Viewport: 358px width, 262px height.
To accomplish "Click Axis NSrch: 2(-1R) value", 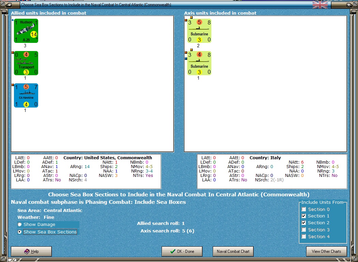I will click(277, 180).
